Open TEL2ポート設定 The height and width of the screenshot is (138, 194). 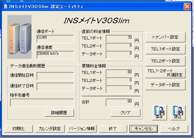point(165,61)
